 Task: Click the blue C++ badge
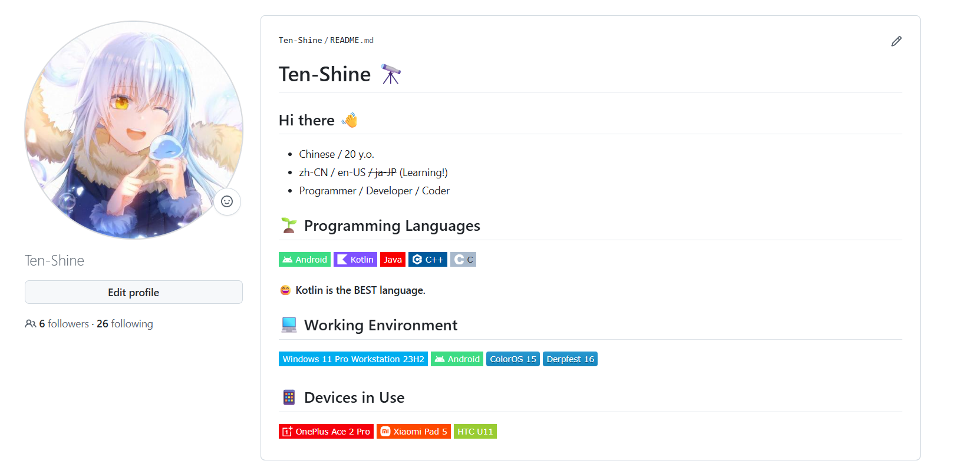coord(428,260)
